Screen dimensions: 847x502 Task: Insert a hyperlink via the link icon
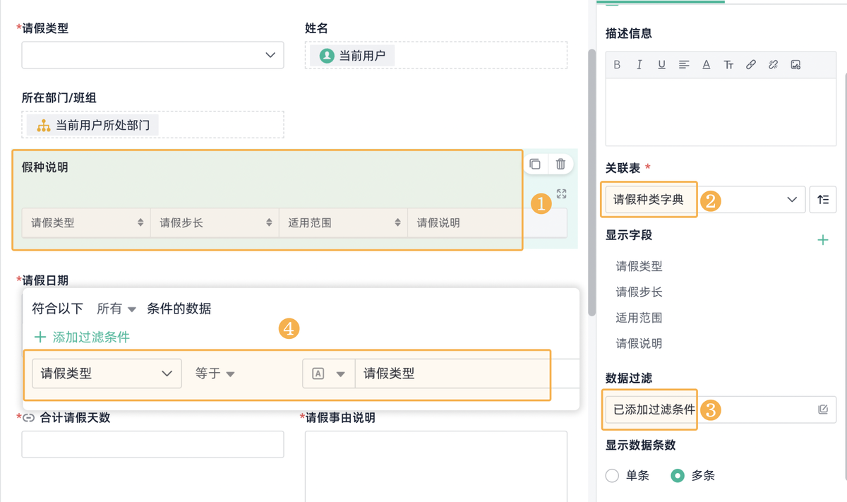pyautogui.click(x=751, y=65)
